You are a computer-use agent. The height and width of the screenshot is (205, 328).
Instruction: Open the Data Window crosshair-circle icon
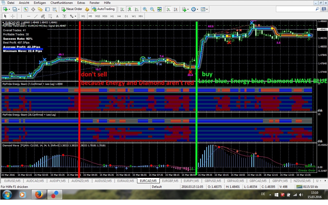(x=33, y=9)
